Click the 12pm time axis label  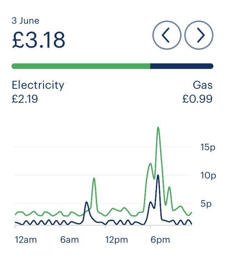coord(117,240)
